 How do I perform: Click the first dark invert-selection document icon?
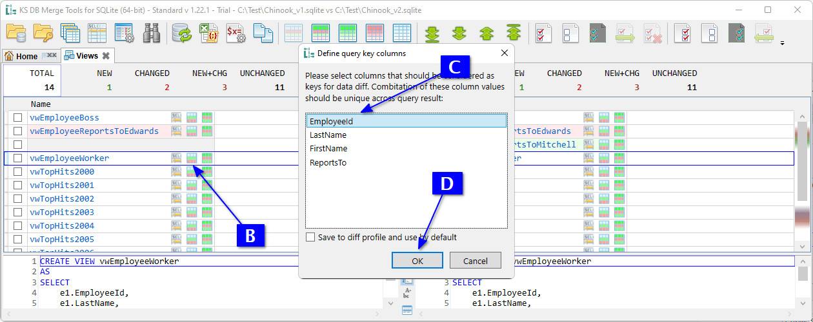click(597, 33)
